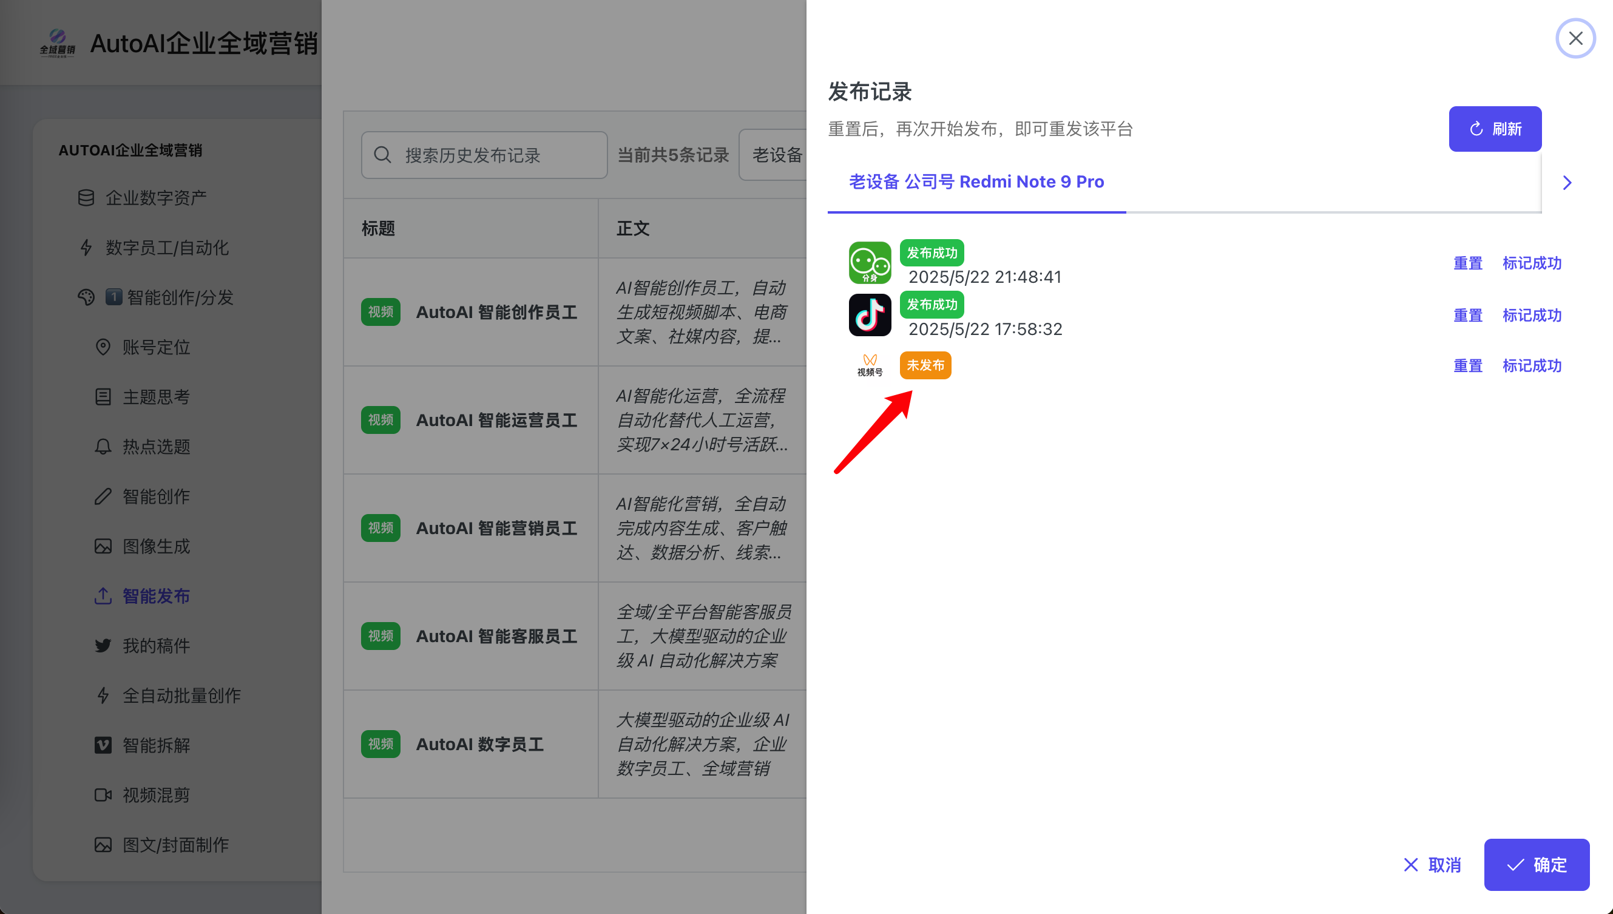Open 视频混剪 in the sidebar

point(157,796)
